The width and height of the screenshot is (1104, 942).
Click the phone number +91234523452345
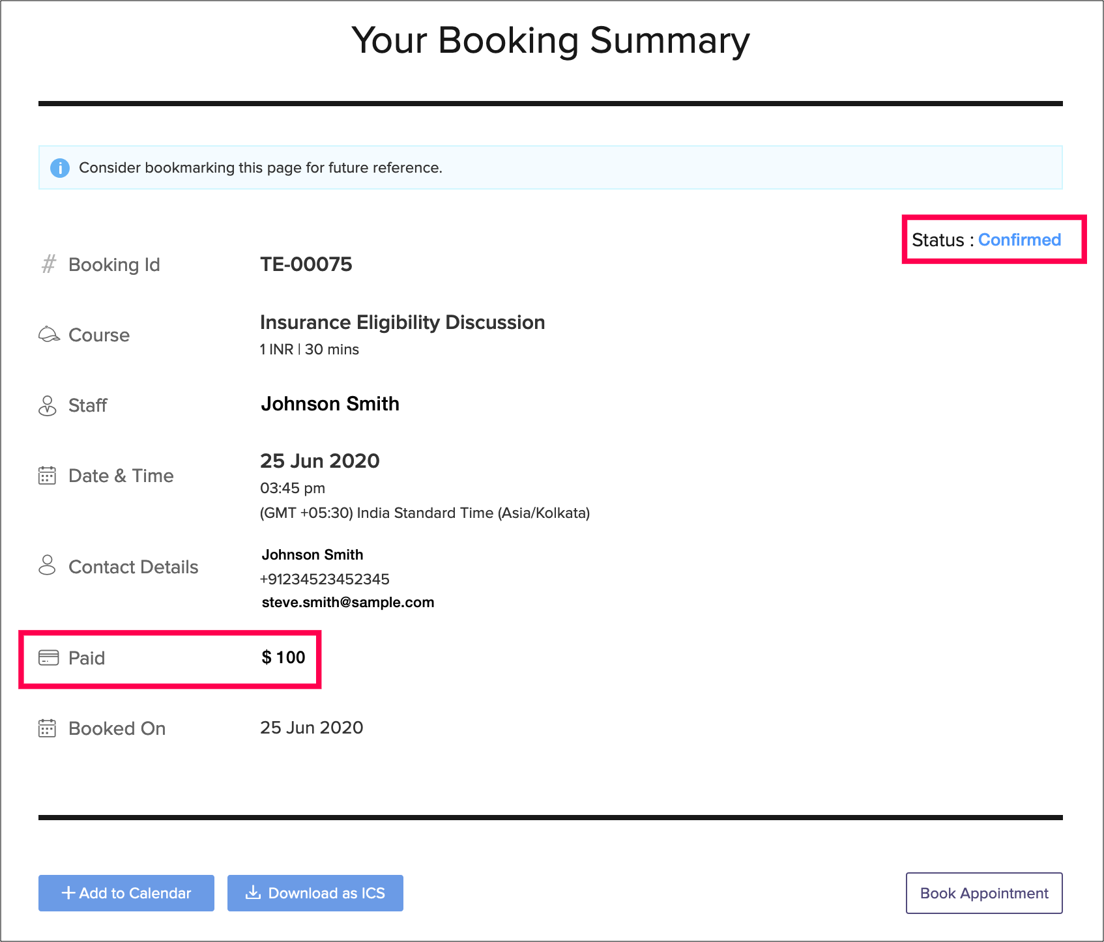coord(325,579)
